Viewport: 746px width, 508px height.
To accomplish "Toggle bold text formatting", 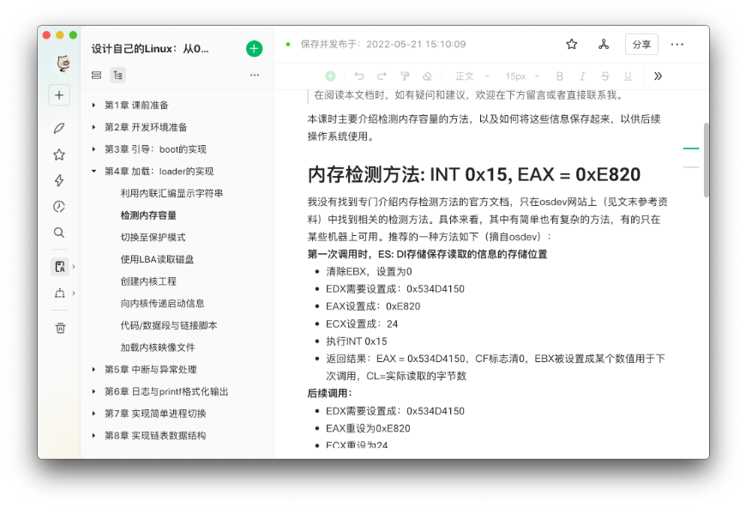I will point(560,76).
